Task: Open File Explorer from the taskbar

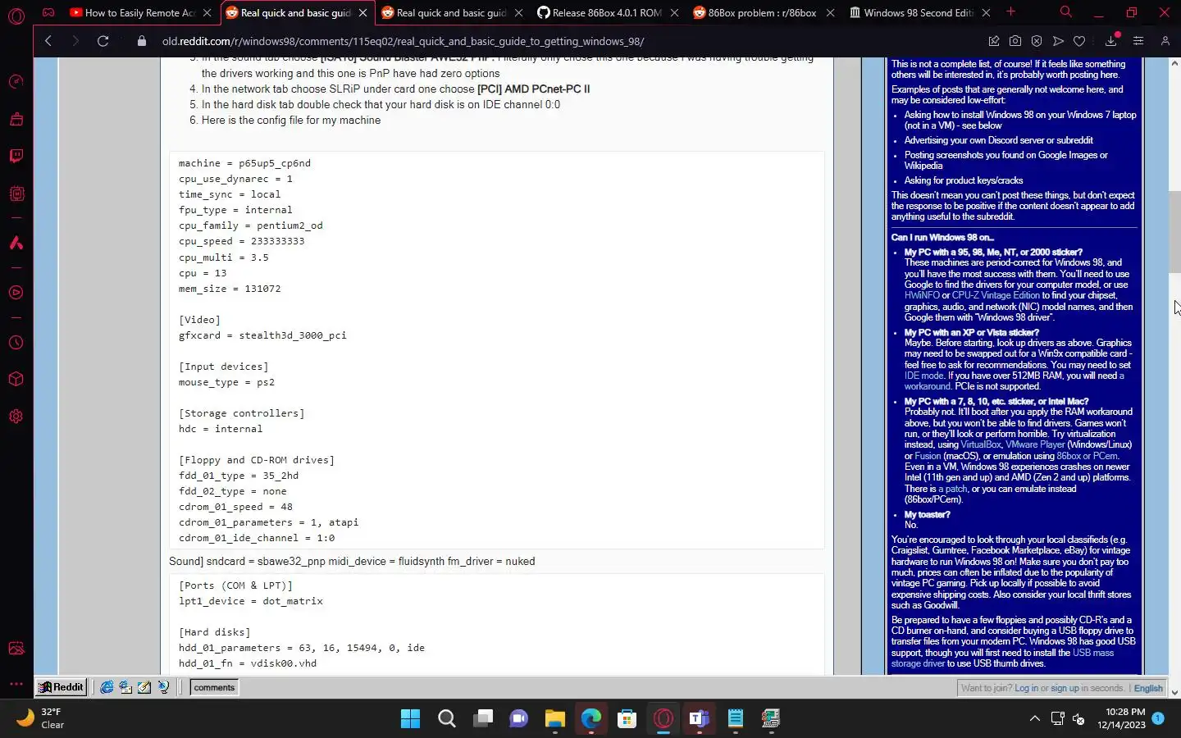Action: (555, 719)
